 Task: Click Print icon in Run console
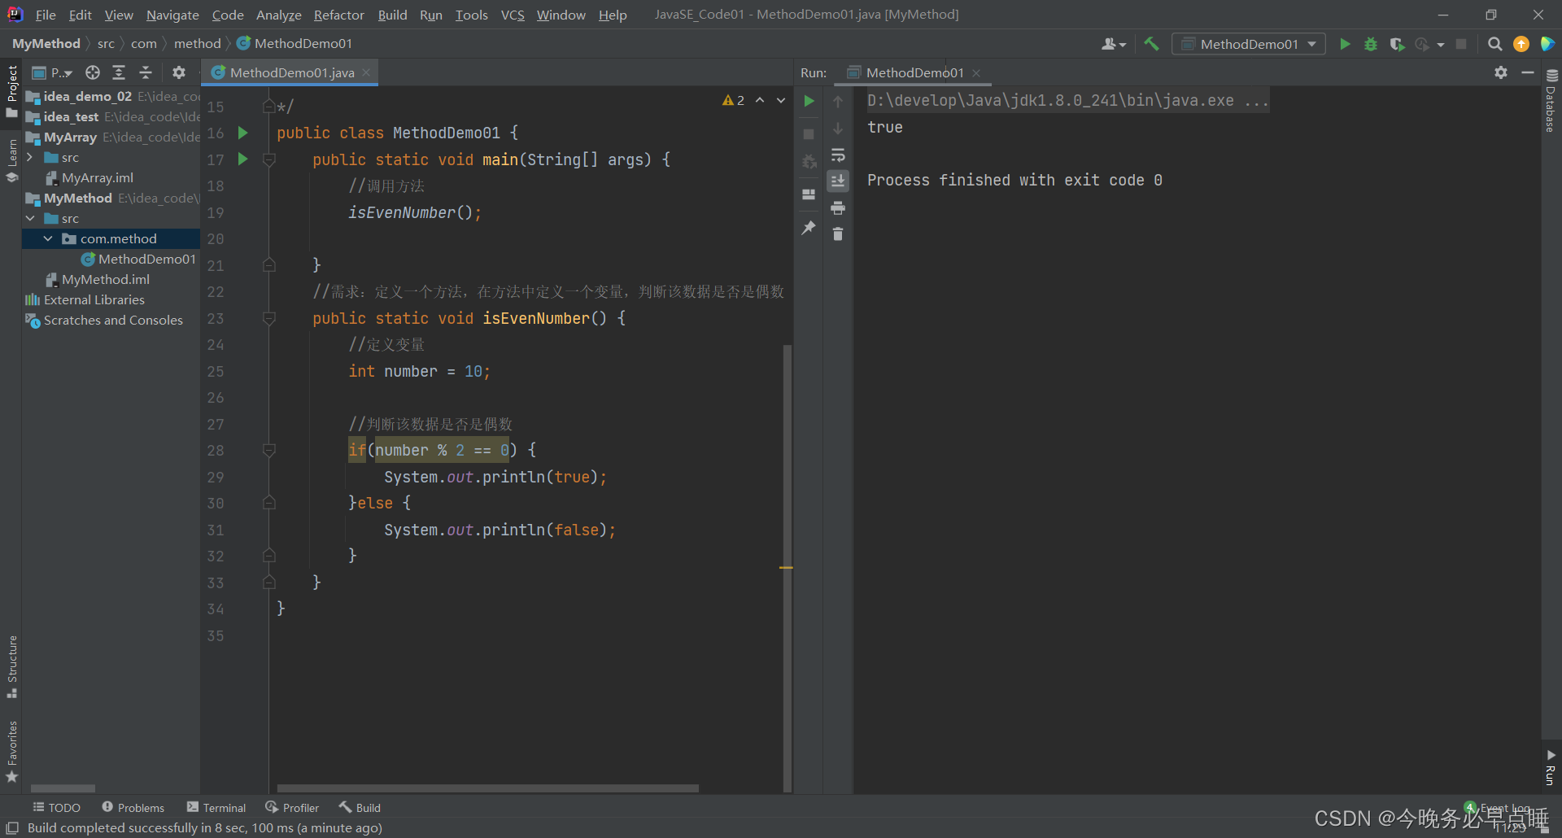[838, 208]
